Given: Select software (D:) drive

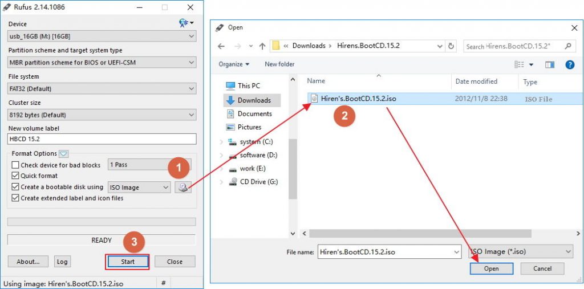Looking at the screenshot, I should point(254,155).
